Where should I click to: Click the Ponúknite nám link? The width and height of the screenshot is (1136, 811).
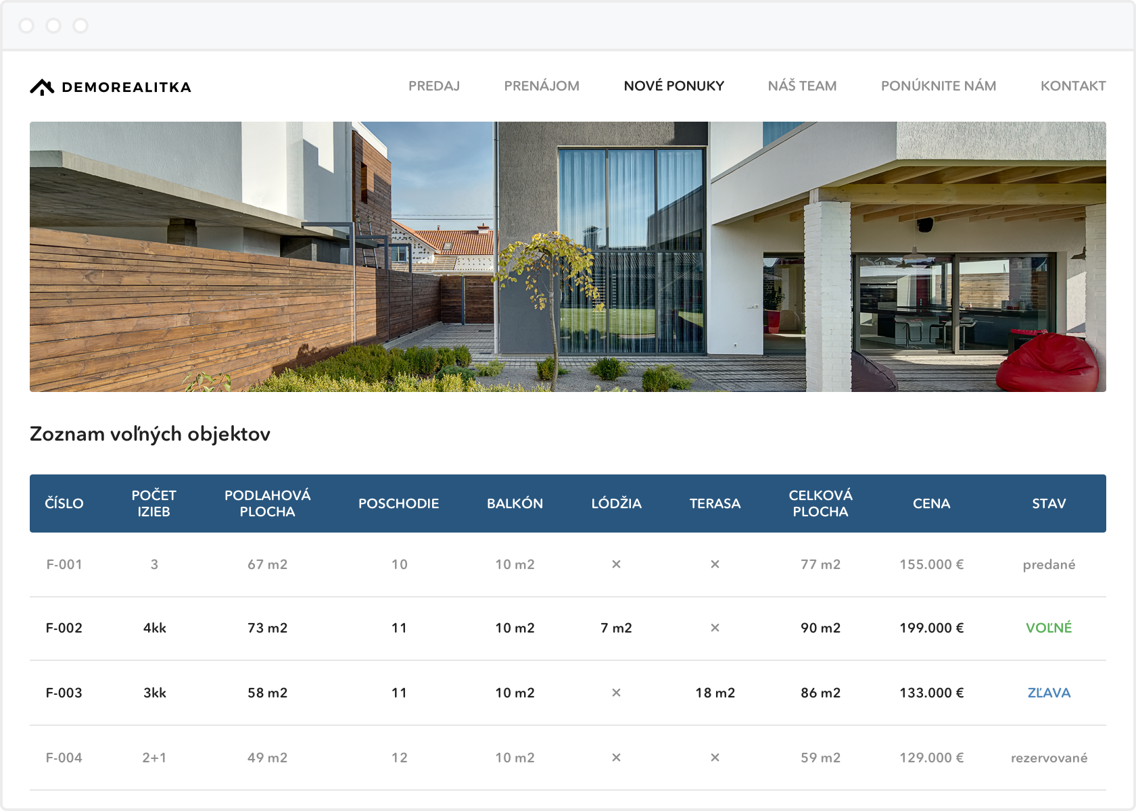tap(938, 86)
